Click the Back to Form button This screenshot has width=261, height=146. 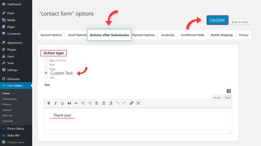pos(240,22)
